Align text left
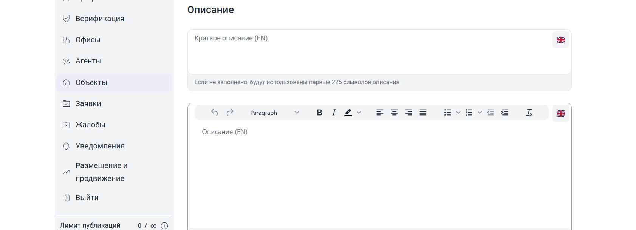This screenshot has width=636, height=230. point(380,113)
